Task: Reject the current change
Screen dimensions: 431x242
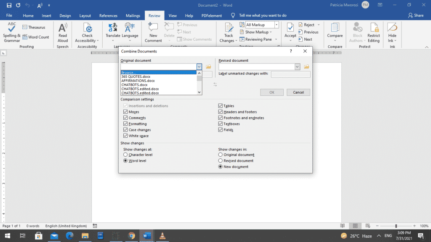Action: tap(306, 25)
